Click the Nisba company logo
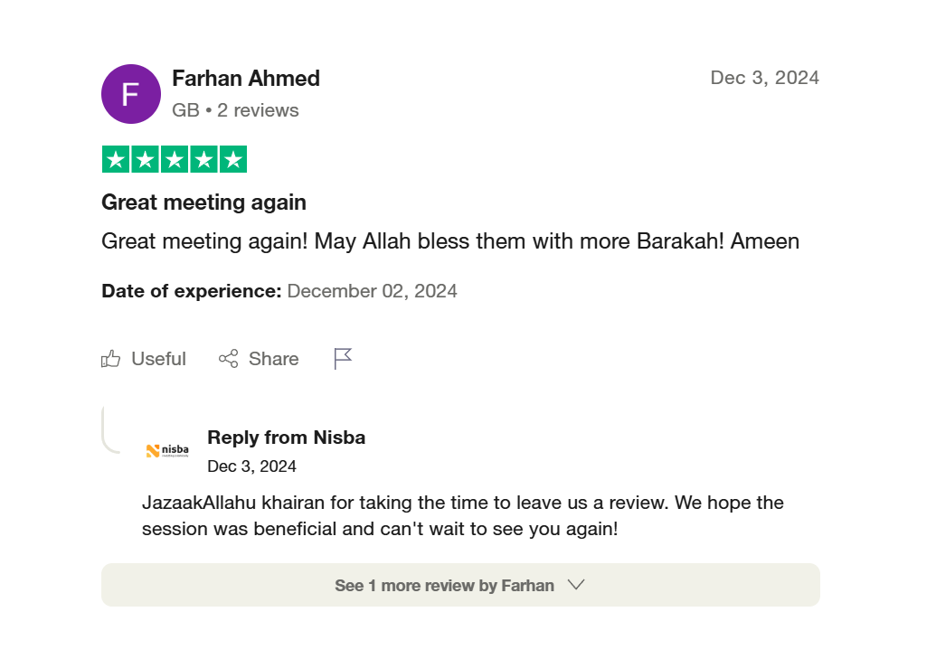Screen dimensions: 936x659 tap(167, 450)
